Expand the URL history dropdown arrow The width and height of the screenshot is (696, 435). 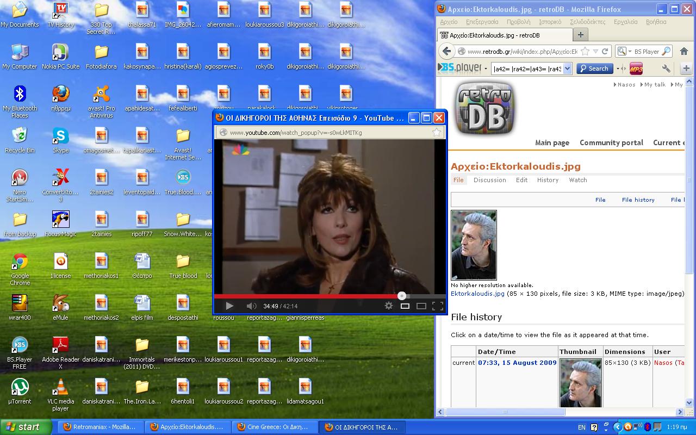595,51
